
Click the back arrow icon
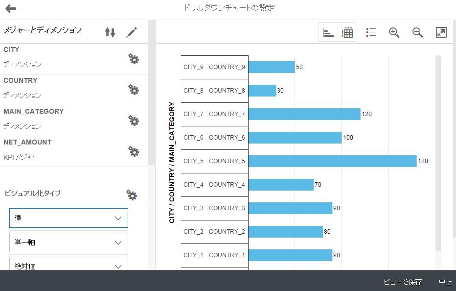click(11, 8)
